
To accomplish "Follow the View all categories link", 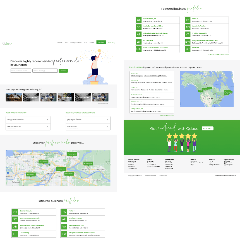I will pyautogui.click(x=103, y=103).
